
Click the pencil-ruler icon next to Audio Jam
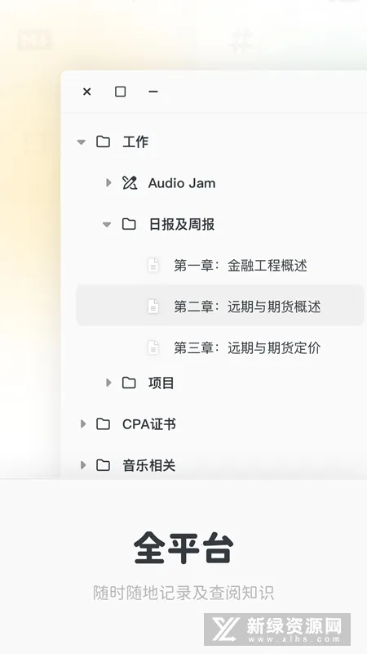point(130,182)
